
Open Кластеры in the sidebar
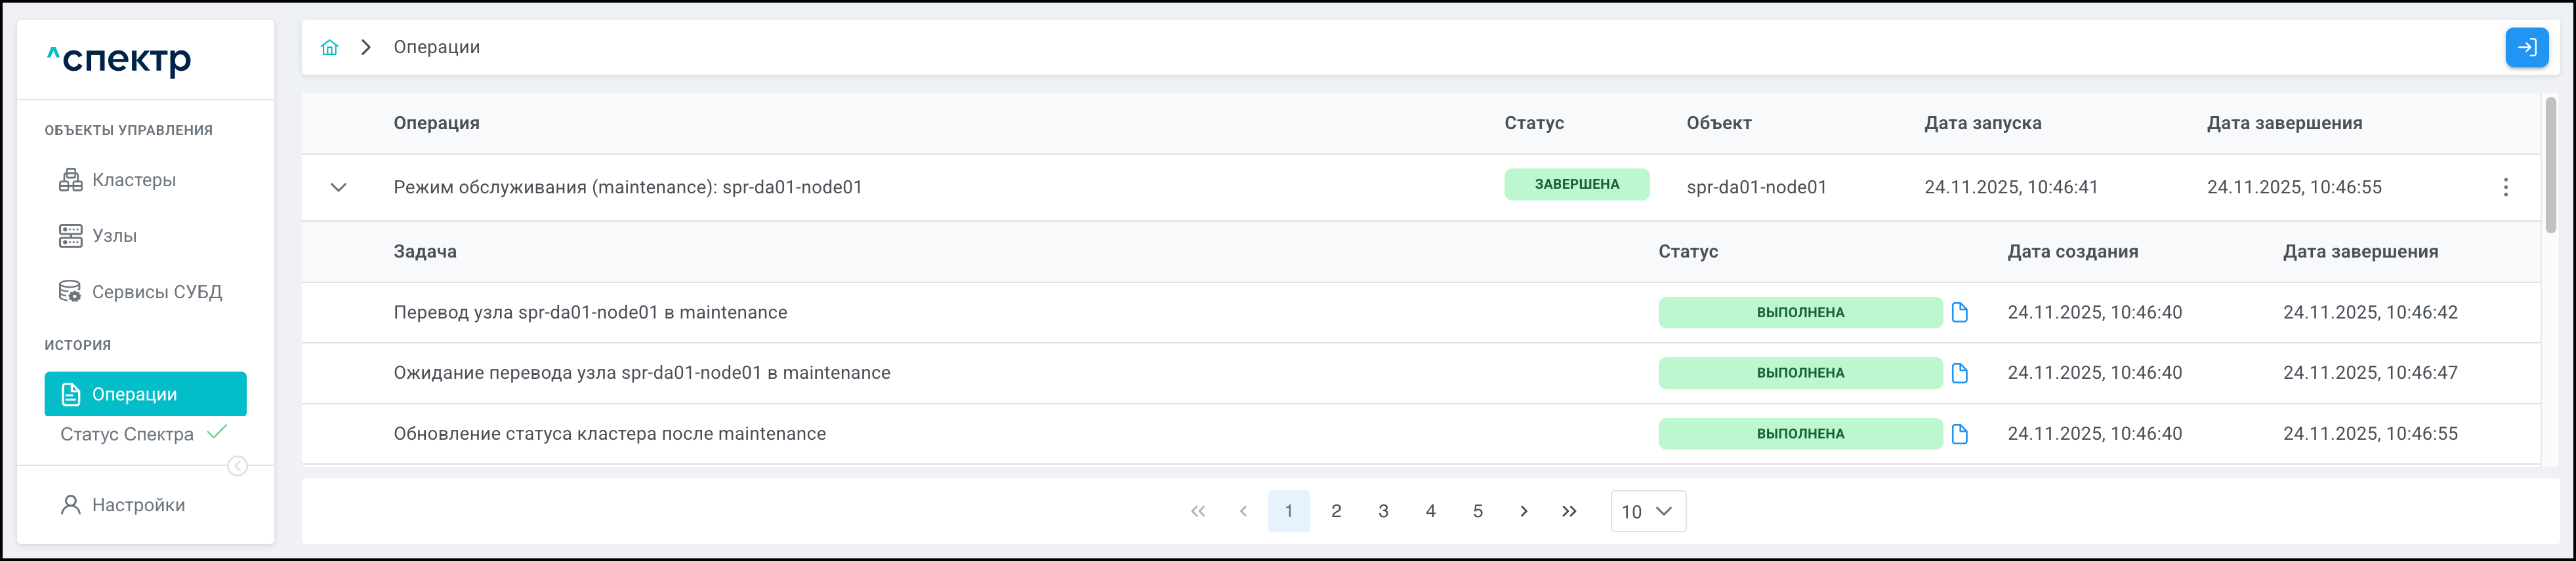point(133,180)
